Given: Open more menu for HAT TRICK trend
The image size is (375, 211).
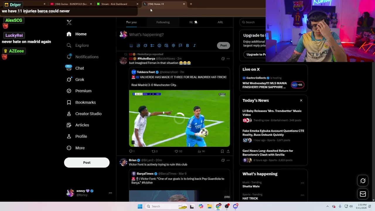Looking at the screenshot, I should click(x=302, y=195).
